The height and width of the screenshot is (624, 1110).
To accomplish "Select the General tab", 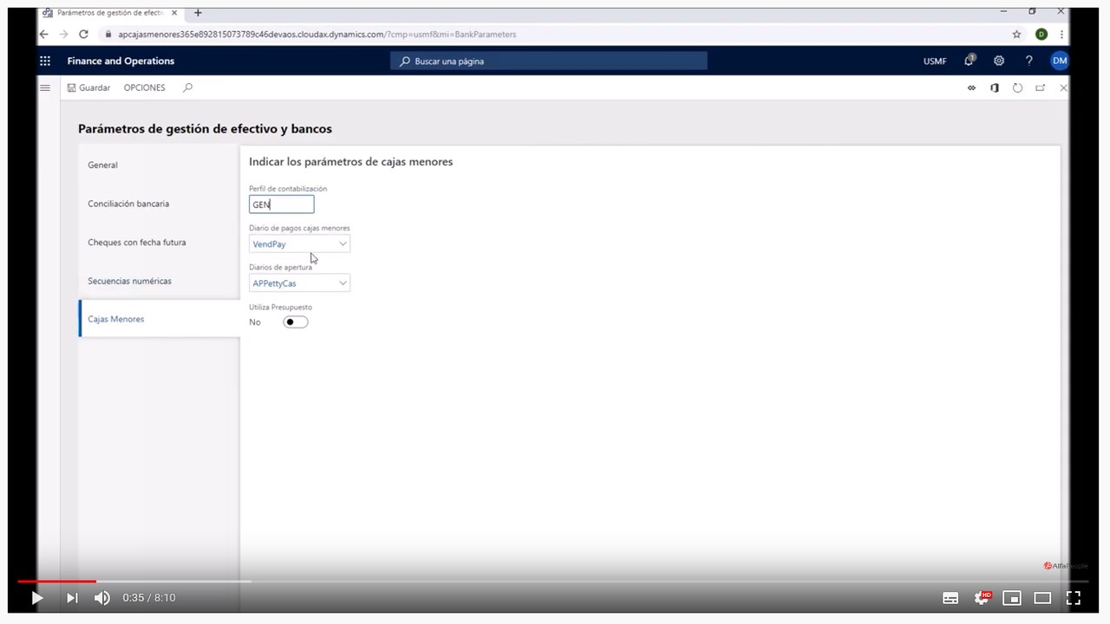I will coord(159,165).
